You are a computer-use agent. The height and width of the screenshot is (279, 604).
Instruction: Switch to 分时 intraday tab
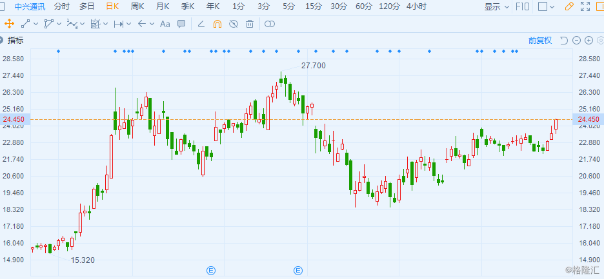62,6
